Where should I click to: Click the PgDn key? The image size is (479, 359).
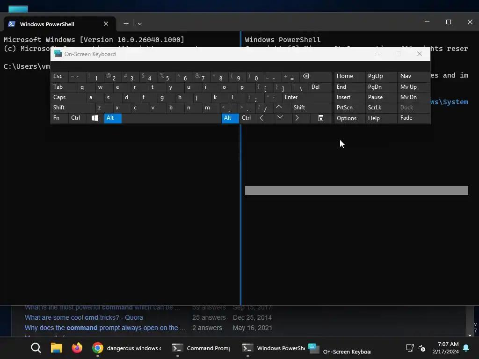click(381, 87)
